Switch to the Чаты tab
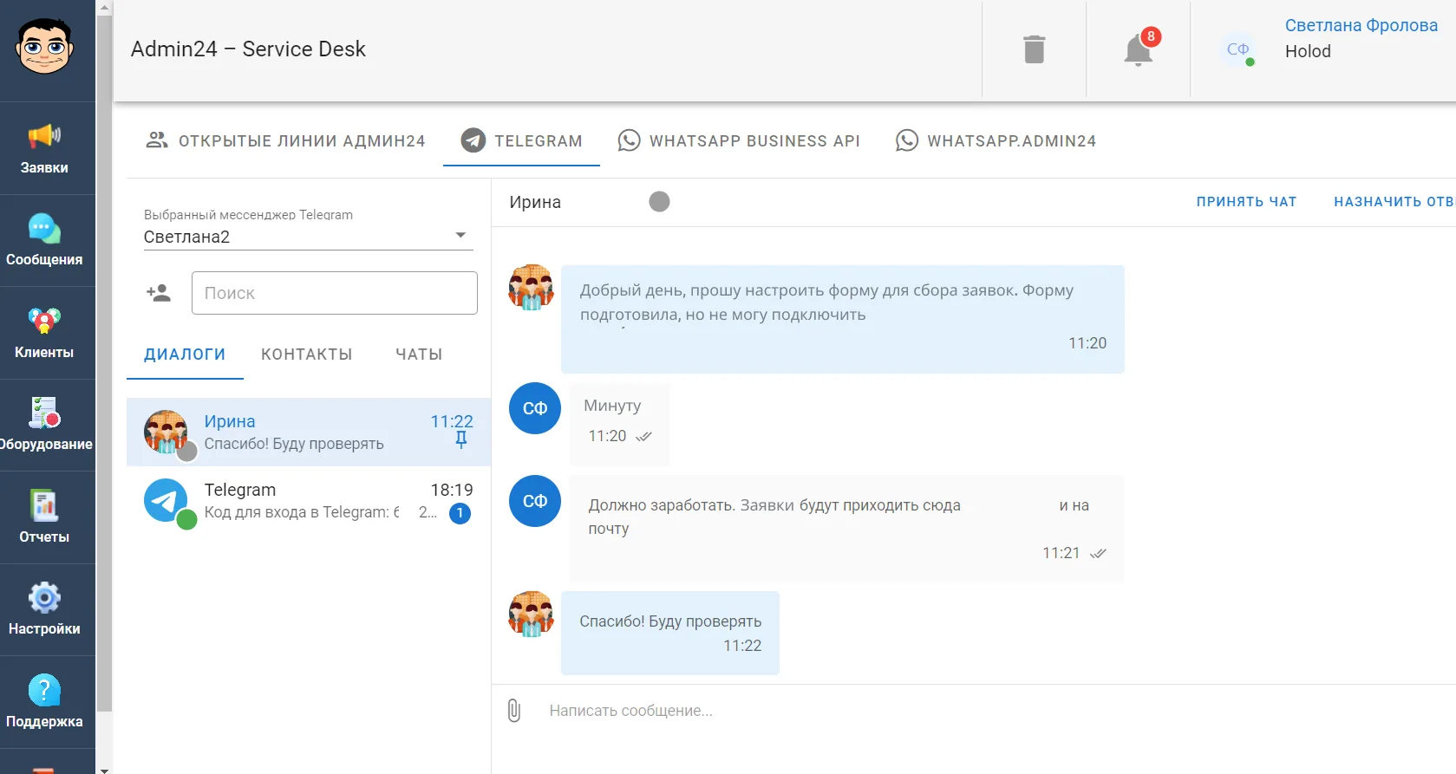The height and width of the screenshot is (774, 1456). coord(419,354)
